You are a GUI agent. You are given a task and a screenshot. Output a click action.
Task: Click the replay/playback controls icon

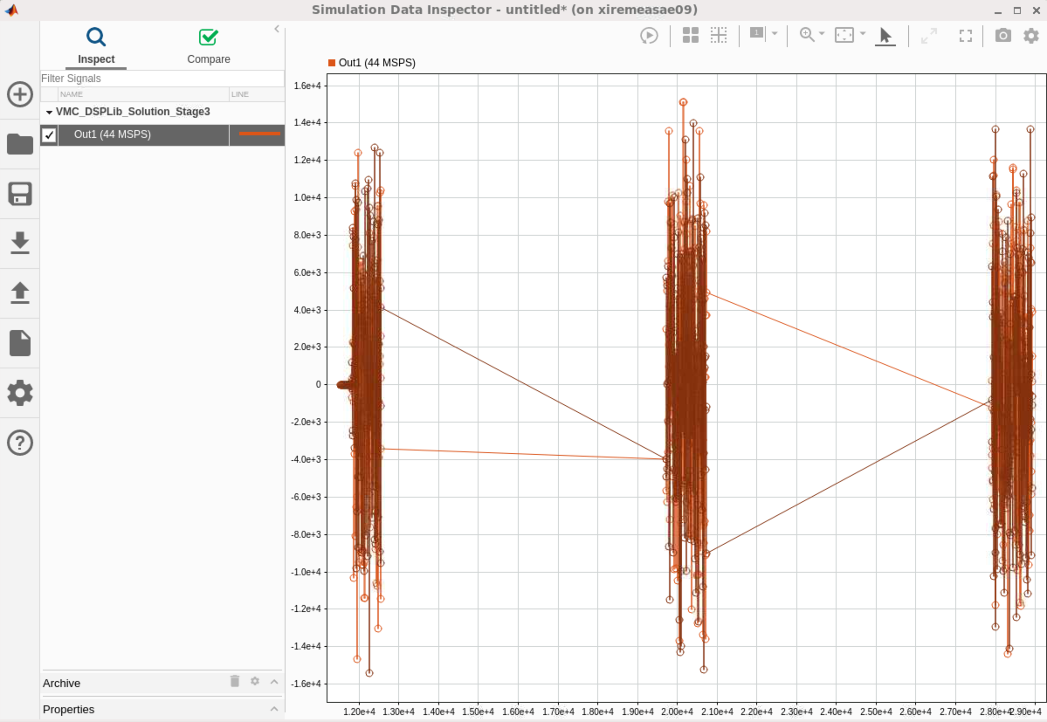tap(649, 36)
